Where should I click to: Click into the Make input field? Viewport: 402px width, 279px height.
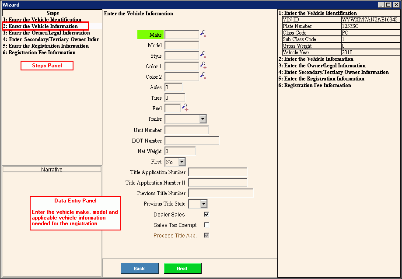pyautogui.click(x=182, y=35)
